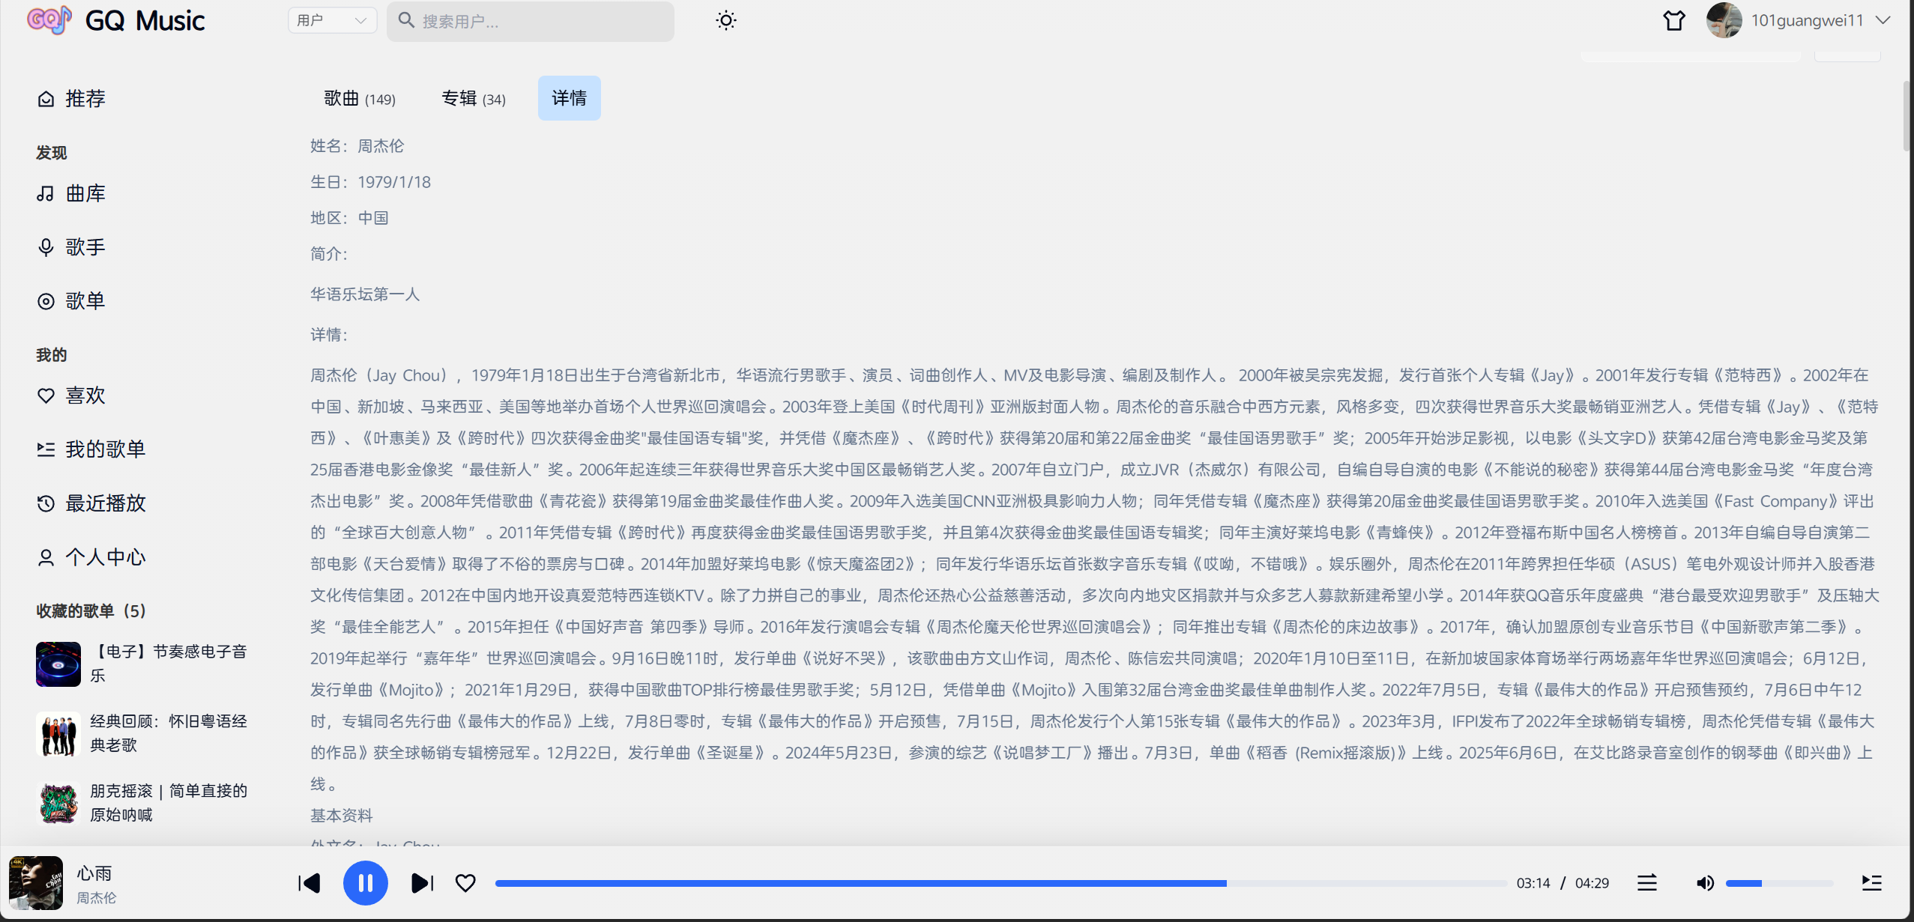This screenshot has height=922, width=1914.
Task: Click the user avatar picture
Action: coord(1724,20)
